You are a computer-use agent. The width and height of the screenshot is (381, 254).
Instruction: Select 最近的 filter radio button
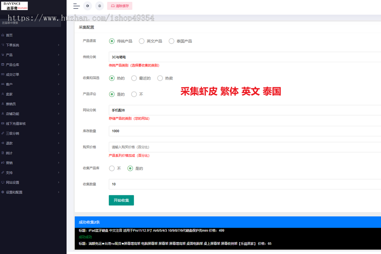pos(134,78)
